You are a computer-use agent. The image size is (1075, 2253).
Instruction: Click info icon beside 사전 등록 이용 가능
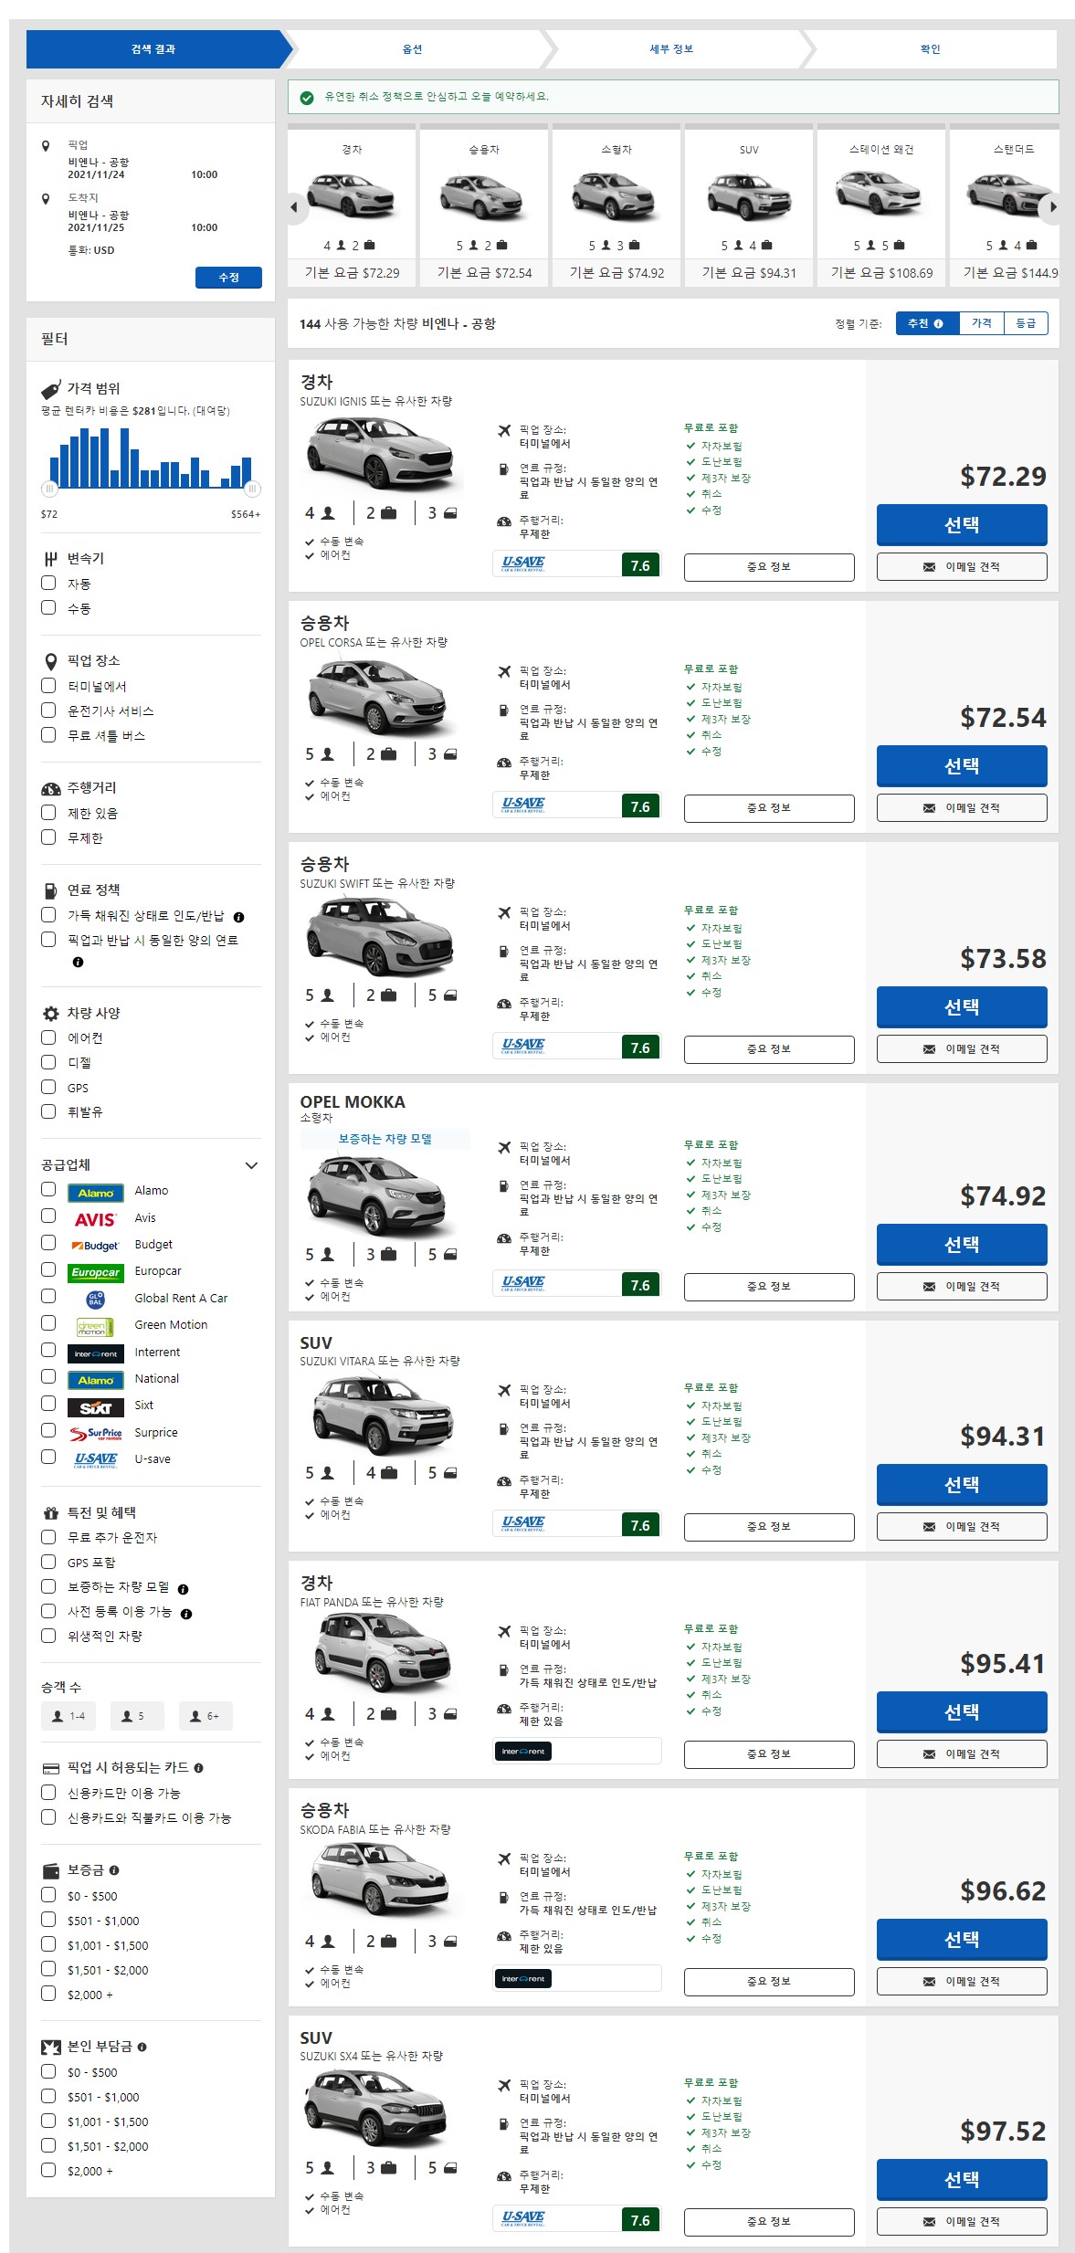click(186, 1614)
